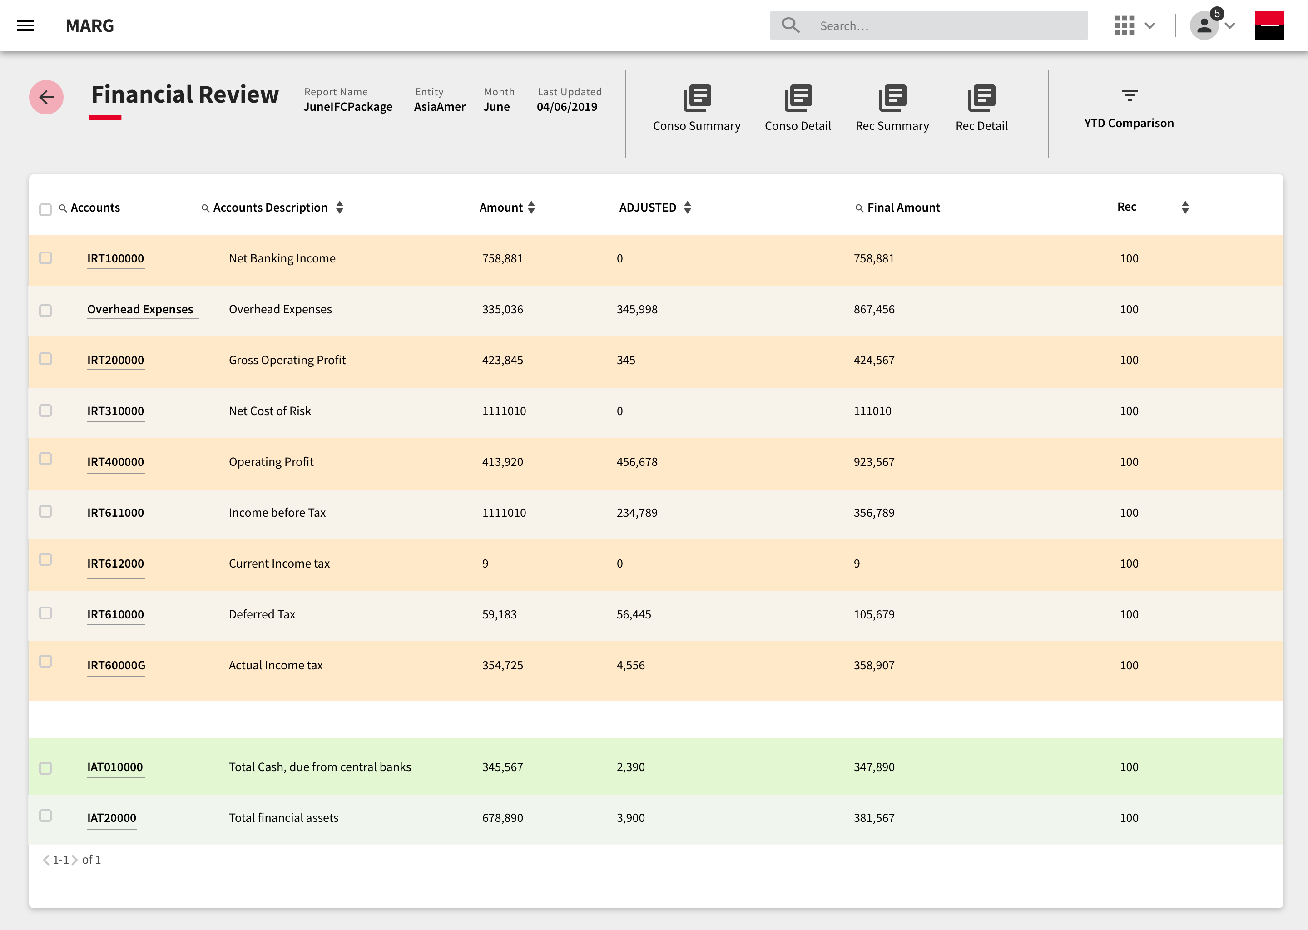Go to previous page chevron in pagination
This screenshot has width=1308, height=930.
46,860
